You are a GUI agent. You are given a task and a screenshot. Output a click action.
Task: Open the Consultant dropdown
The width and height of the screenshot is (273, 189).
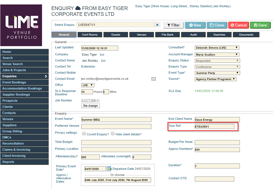217,48
